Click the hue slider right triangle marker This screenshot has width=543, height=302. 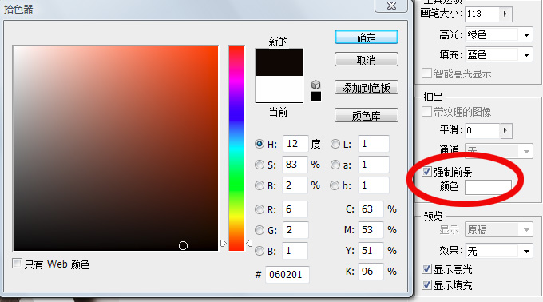click(249, 244)
